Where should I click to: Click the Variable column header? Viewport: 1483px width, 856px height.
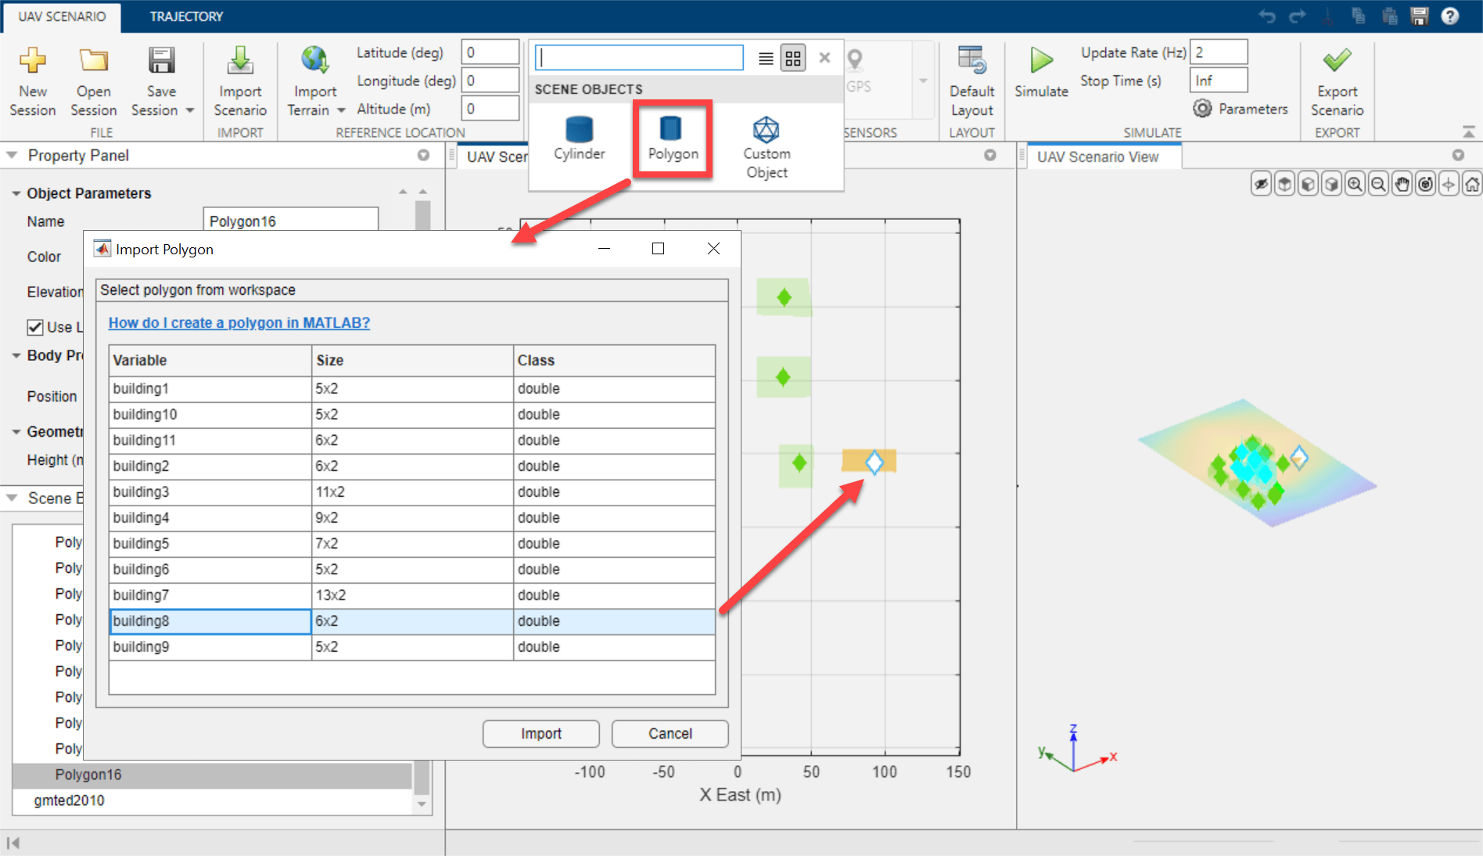point(210,360)
